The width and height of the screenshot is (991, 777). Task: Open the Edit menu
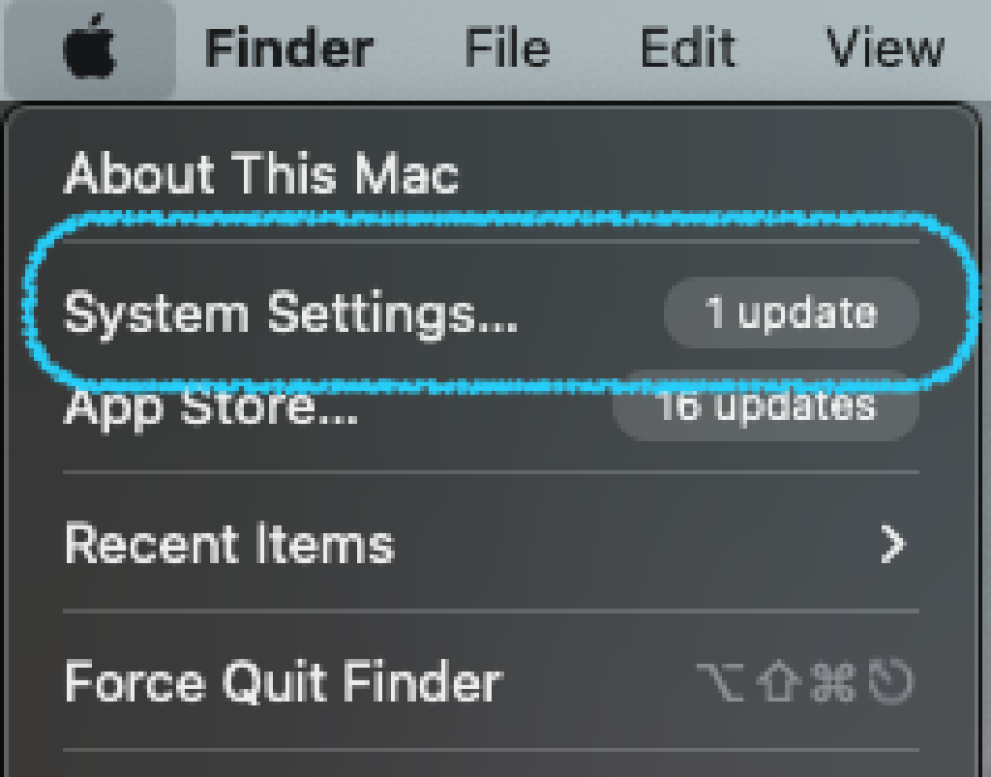[689, 44]
